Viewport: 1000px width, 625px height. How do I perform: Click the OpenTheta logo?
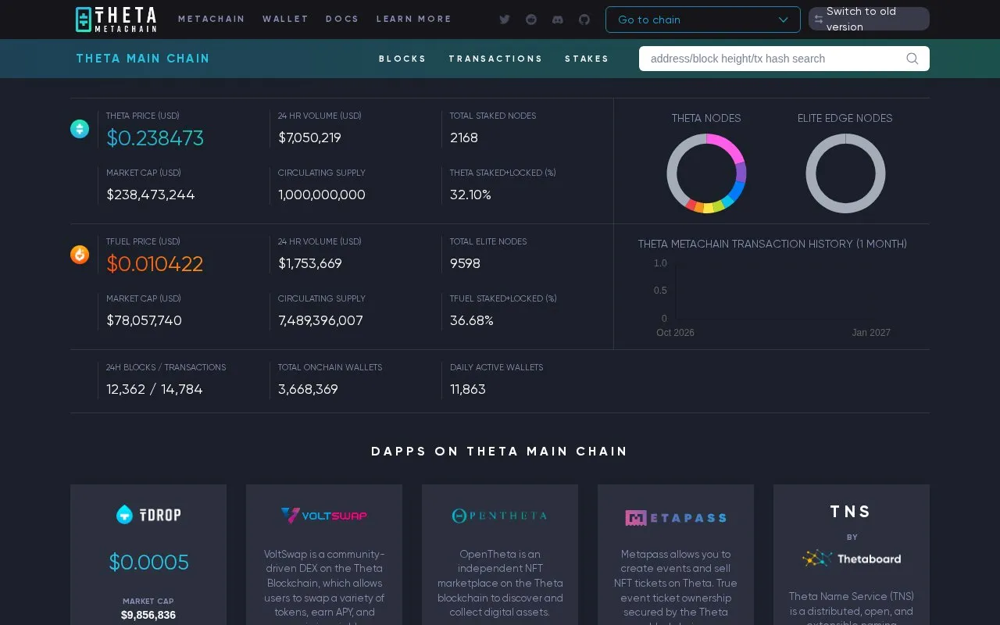pyautogui.click(x=500, y=516)
